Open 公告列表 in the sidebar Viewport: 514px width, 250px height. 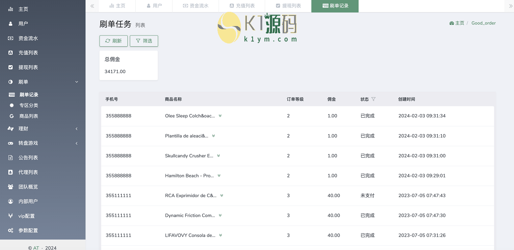[28, 158]
